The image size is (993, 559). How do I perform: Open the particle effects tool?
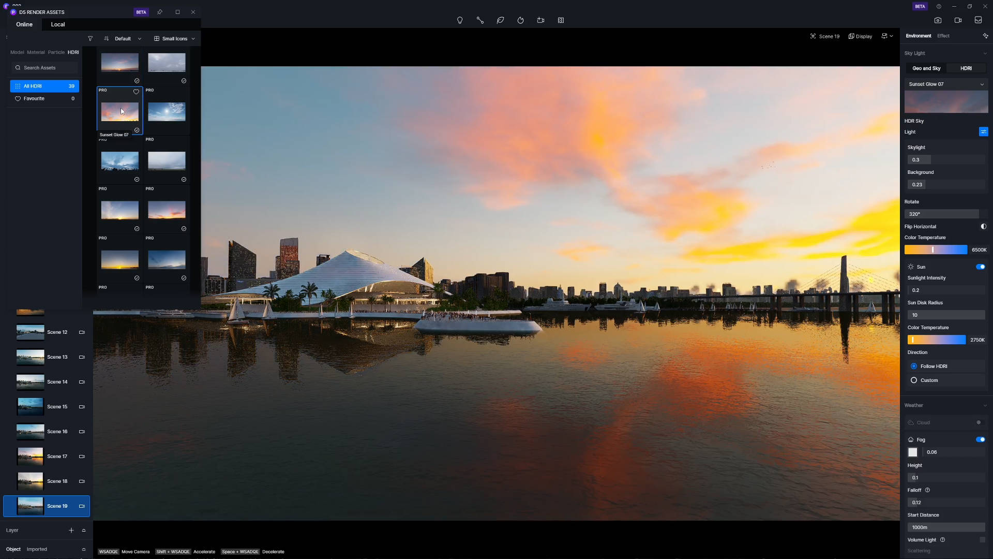(521, 20)
